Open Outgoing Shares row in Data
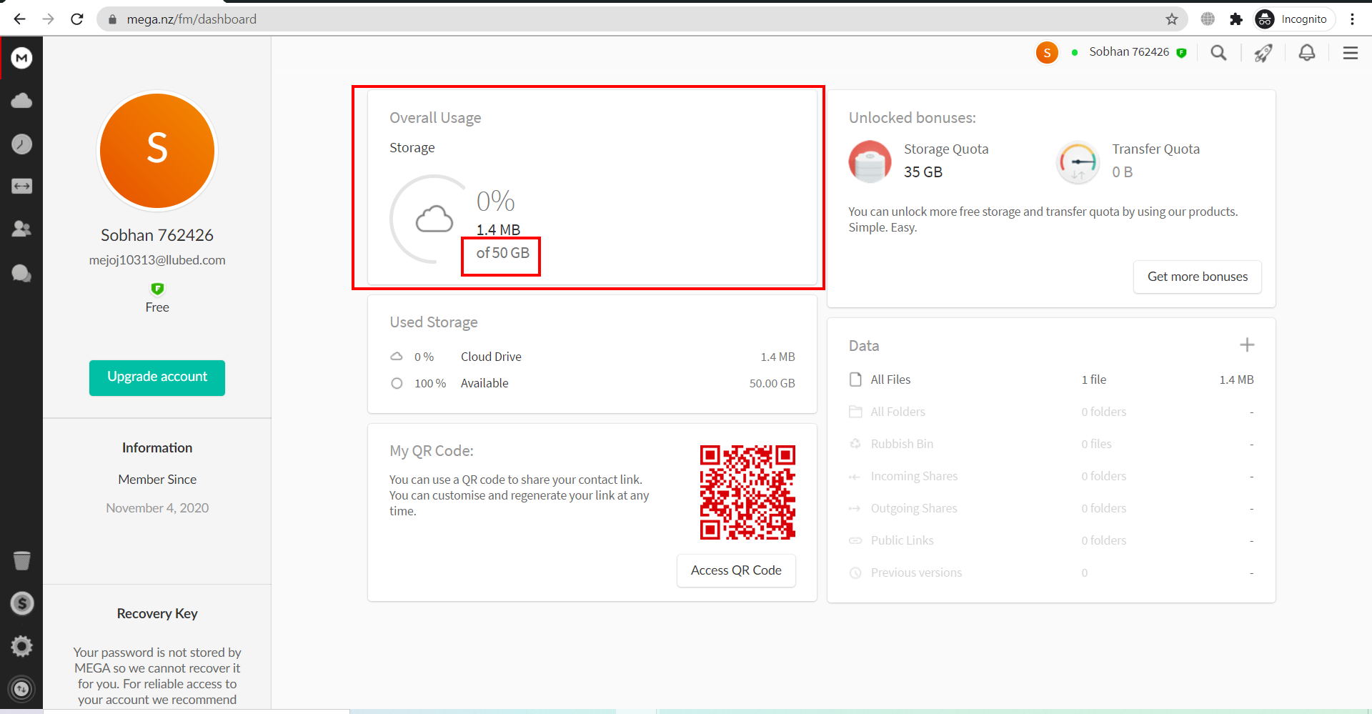Viewport: 1372px width, 714px height. click(x=1051, y=508)
